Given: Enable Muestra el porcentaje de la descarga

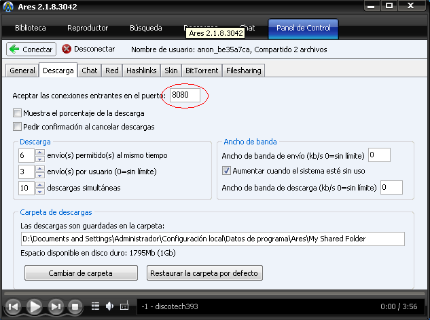Looking at the screenshot, I should click(x=17, y=113).
